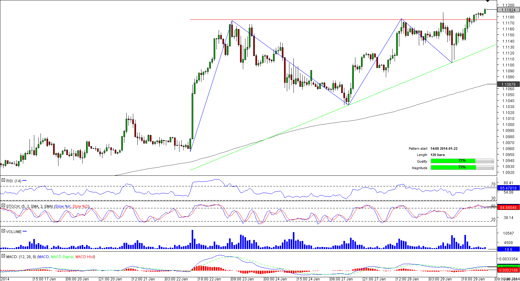
Task: Click the 12:00 28 Jan time marker
Action: [408, 279]
